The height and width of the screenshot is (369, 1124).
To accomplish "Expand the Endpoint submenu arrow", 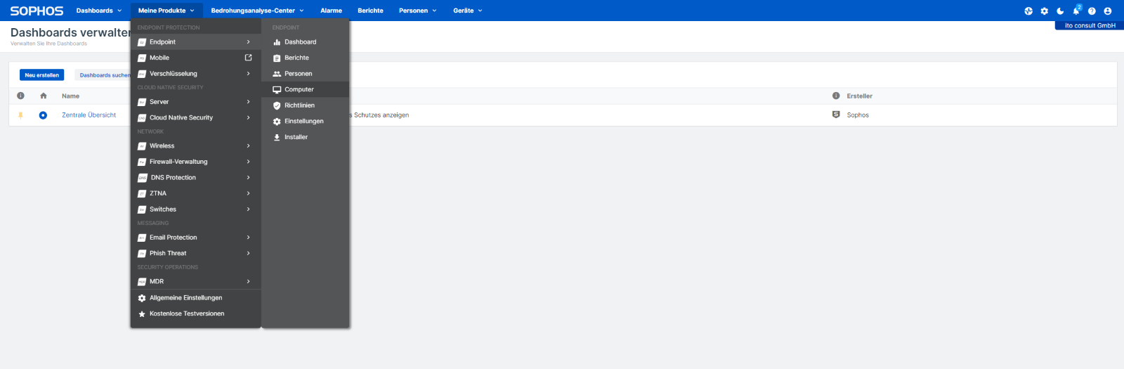I will pyautogui.click(x=248, y=42).
